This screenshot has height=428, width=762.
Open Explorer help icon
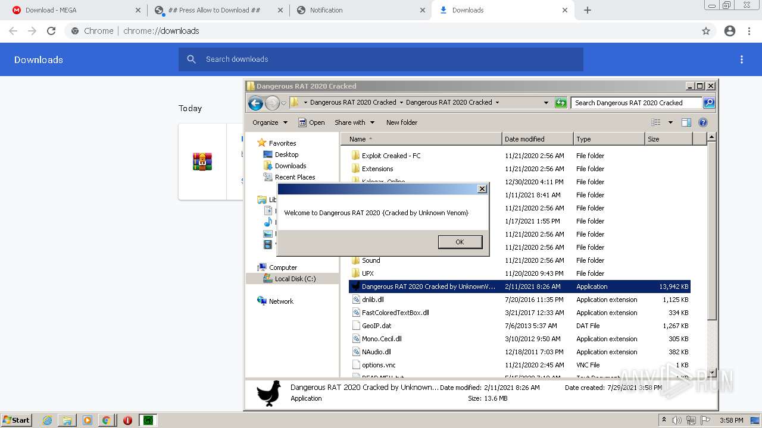[x=703, y=122]
